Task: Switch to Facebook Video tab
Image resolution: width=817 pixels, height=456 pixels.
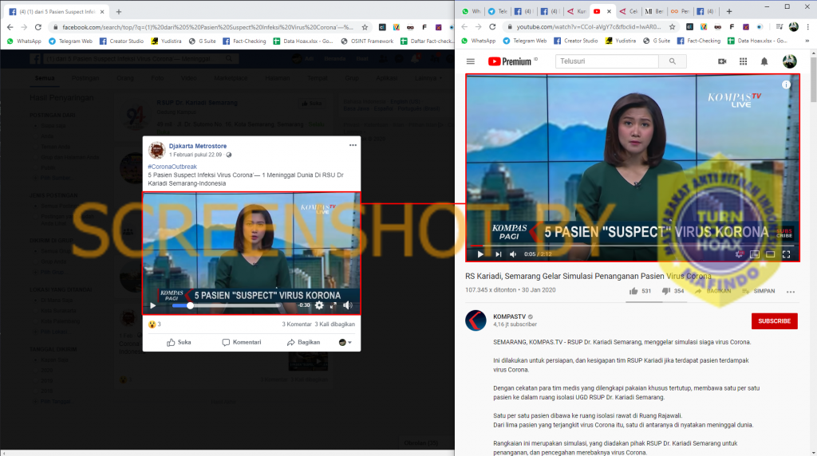Action: pyautogui.click(x=188, y=78)
